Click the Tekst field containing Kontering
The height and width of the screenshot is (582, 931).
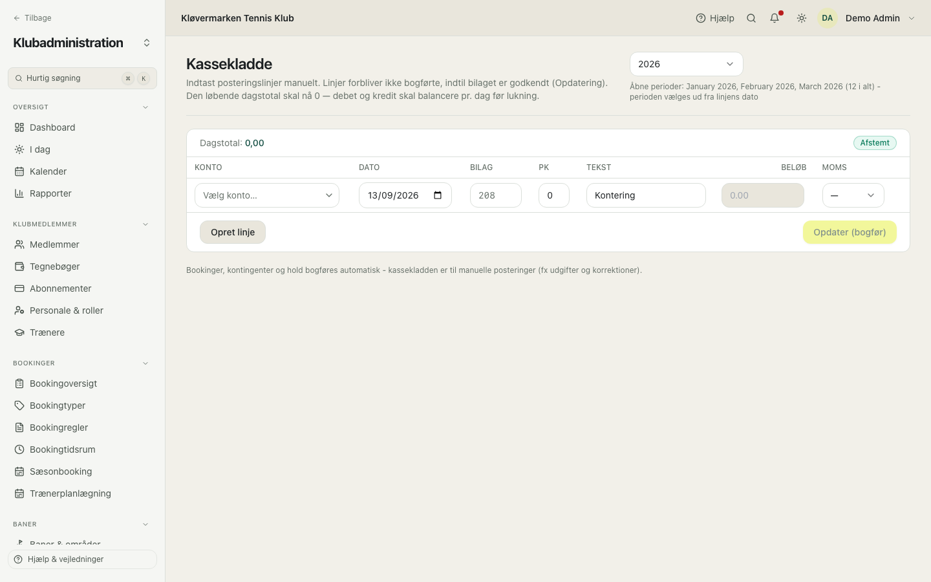pyautogui.click(x=646, y=195)
